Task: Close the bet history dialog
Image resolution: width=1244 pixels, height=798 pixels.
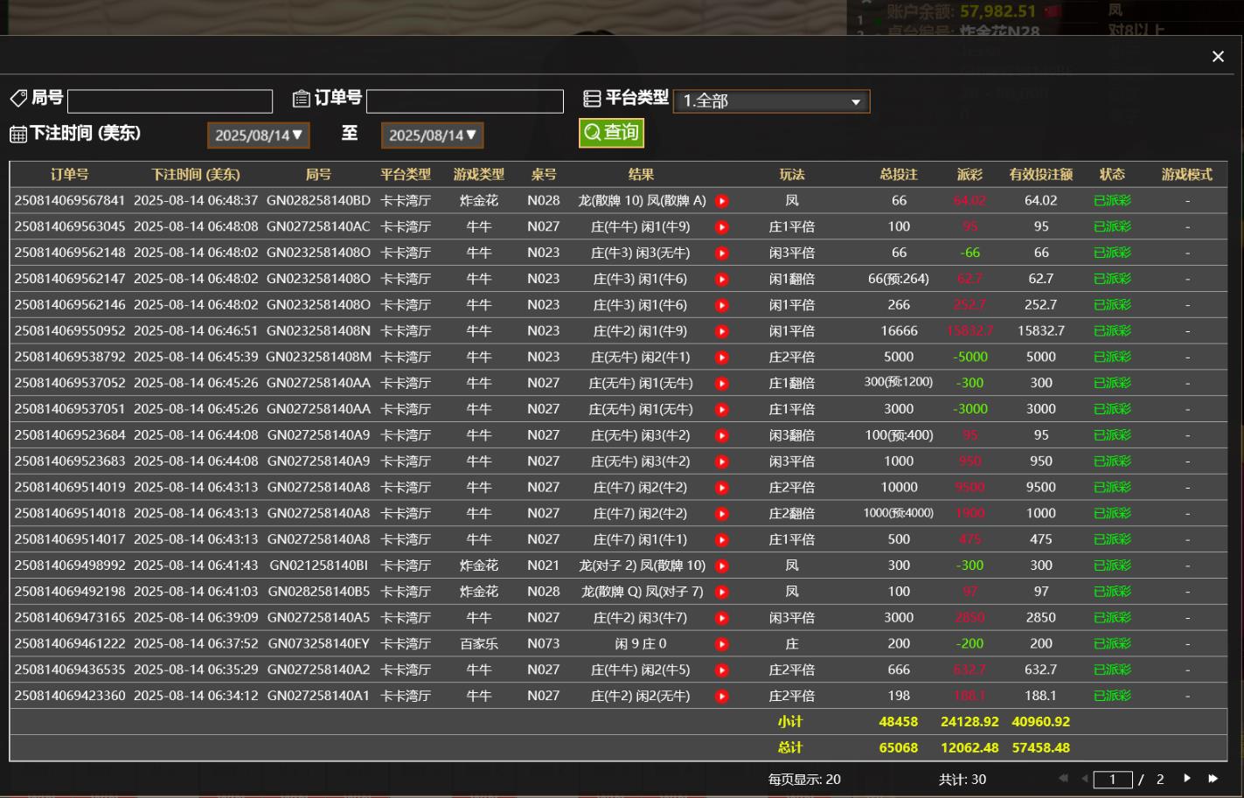Action: click(x=1218, y=57)
